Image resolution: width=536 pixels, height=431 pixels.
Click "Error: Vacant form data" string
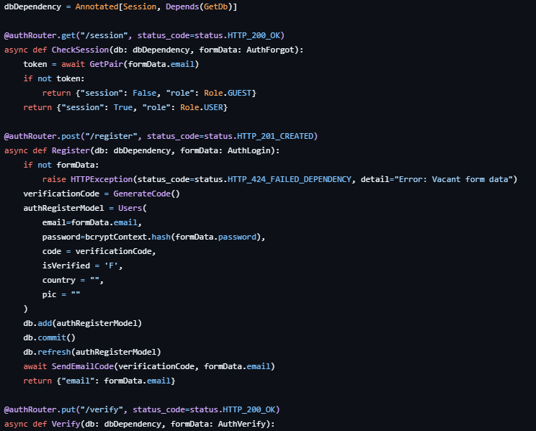(454, 179)
